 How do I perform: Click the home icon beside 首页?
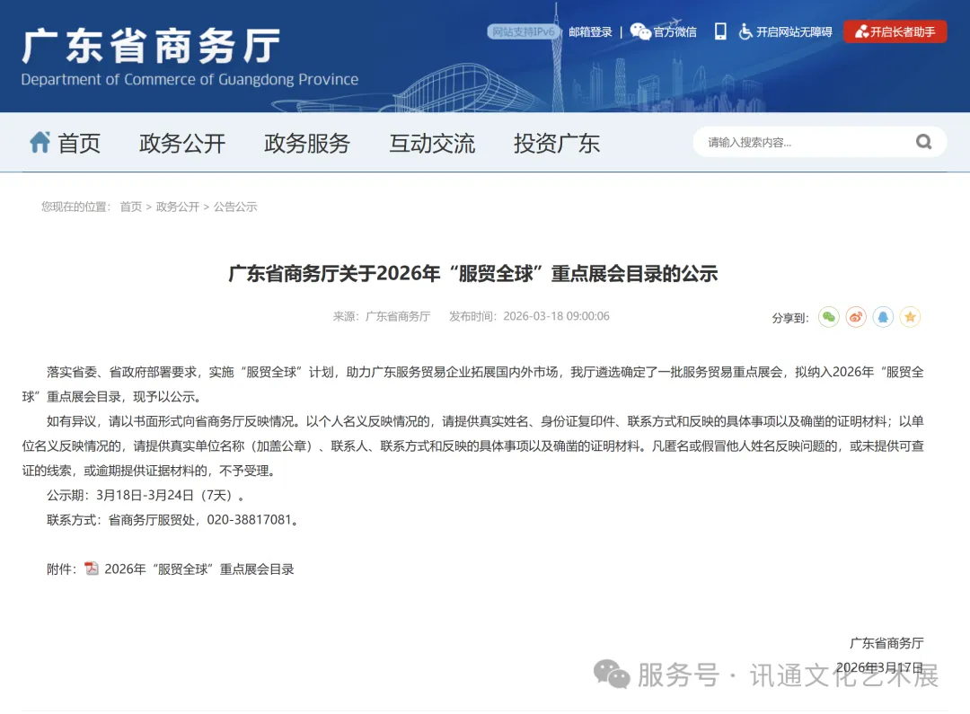click(x=40, y=142)
